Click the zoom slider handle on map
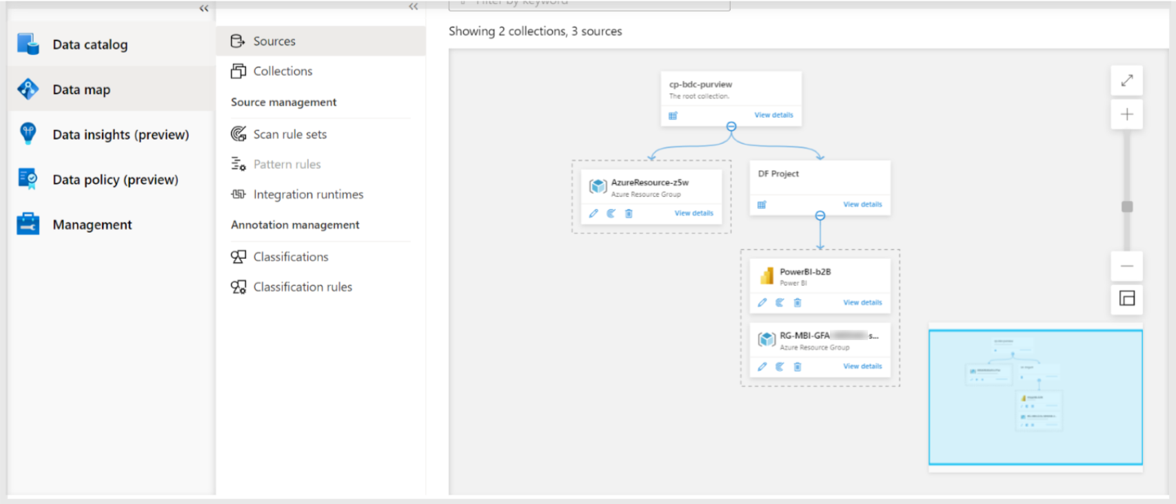 [1127, 207]
